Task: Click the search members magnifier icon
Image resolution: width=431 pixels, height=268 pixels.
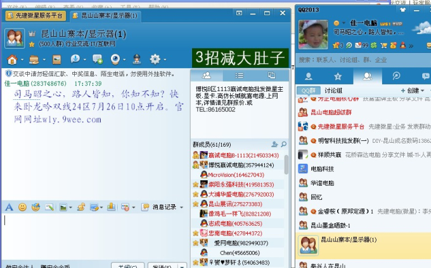Action: (284, 144)
